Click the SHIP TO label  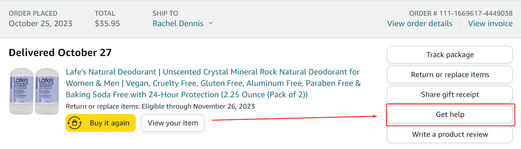(165, 13)
